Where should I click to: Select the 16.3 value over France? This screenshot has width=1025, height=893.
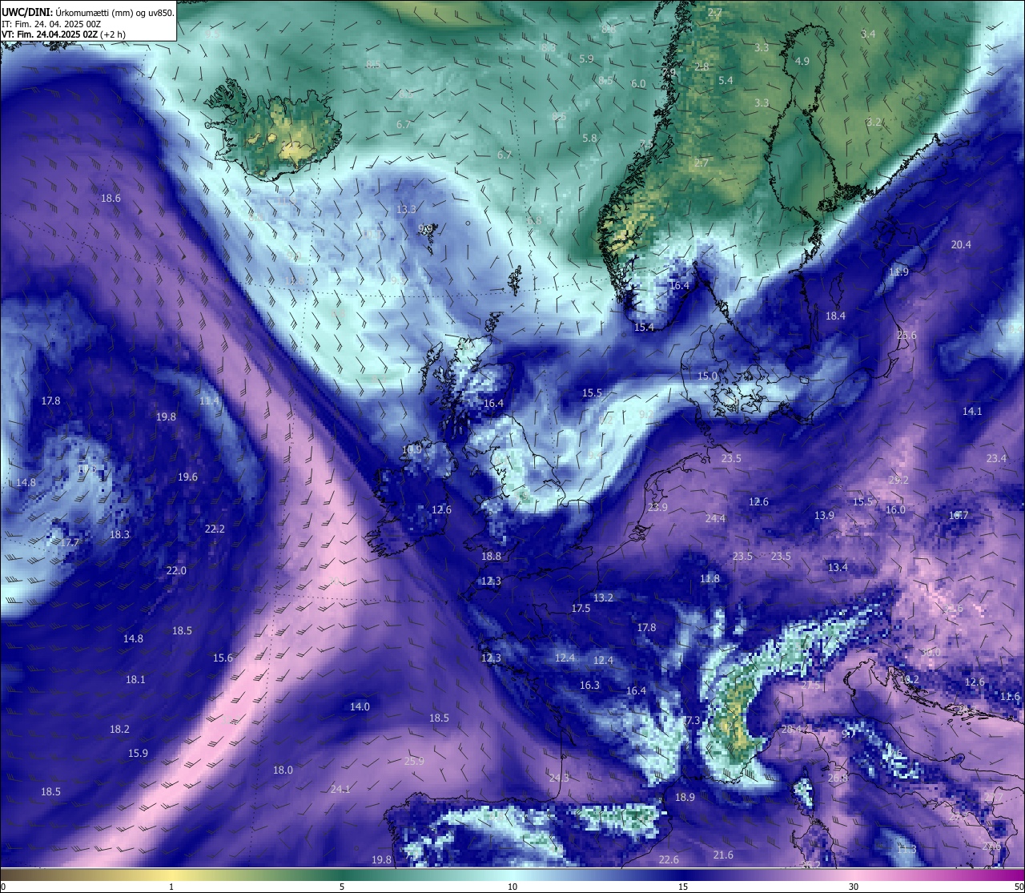pos(589,685)
